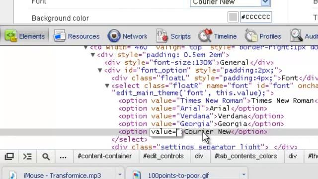Open 100points-to-poor.gif download
Screen dimensions: 318x179
coord(178,175)
